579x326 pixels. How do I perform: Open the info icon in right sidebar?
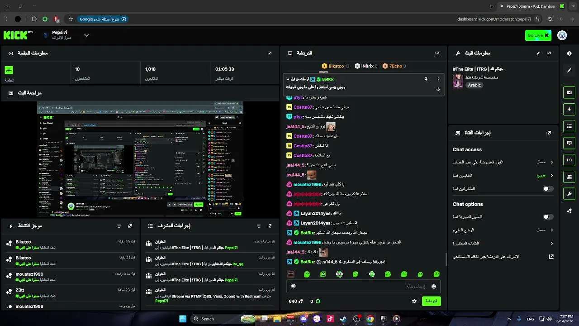(569, 53)
